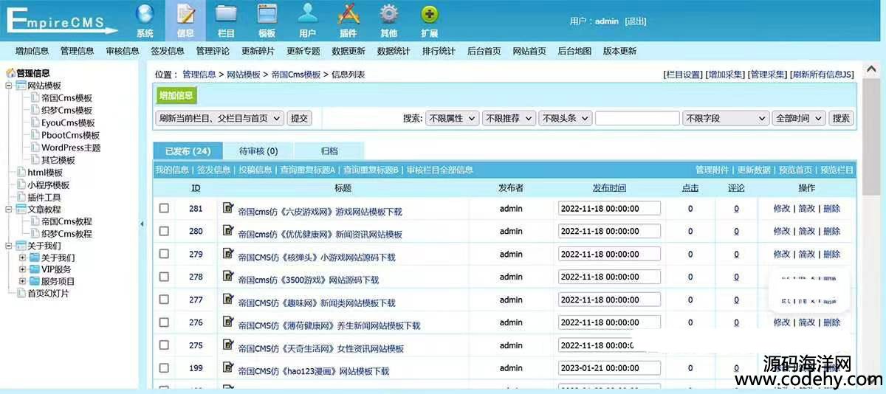
Task: Click the edit icon of row 276
Action: [228, 322]
